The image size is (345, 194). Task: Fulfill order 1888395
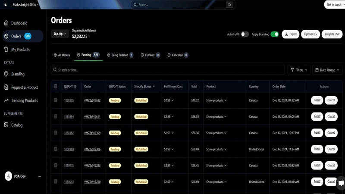317,100
